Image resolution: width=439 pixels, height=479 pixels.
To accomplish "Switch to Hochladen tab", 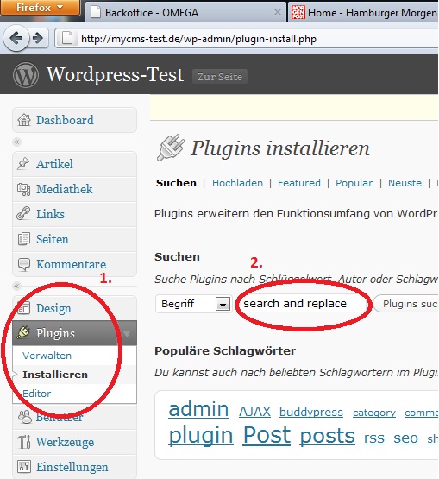I will [x=237, y=183].
